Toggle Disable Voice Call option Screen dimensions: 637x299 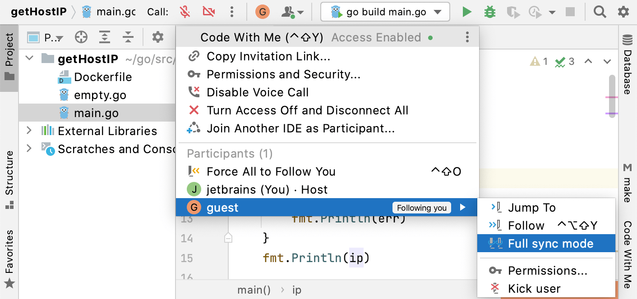(x=258, y=92)
